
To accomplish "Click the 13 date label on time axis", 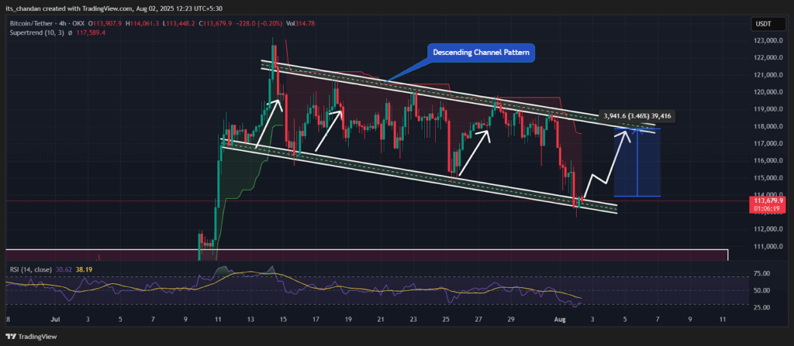I will pos(250,320).
